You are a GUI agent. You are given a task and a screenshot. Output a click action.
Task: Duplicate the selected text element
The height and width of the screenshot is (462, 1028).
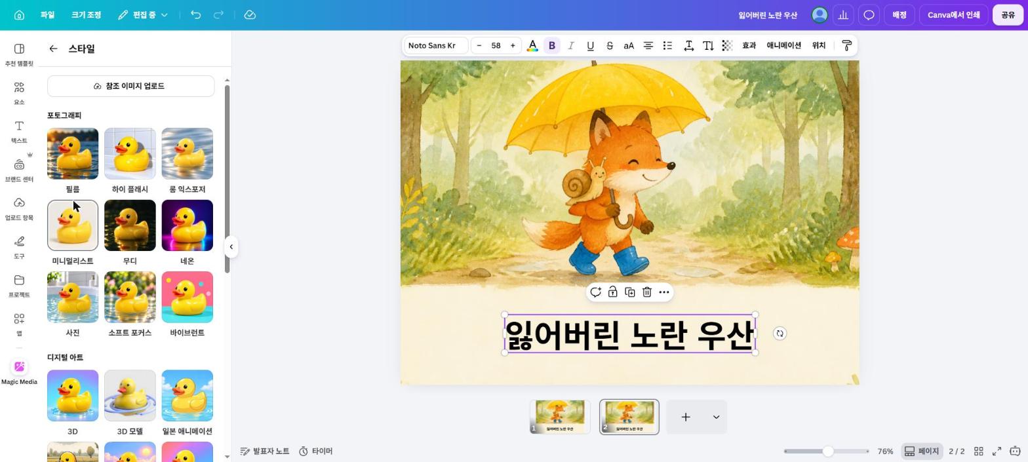[x=629, y=292]
